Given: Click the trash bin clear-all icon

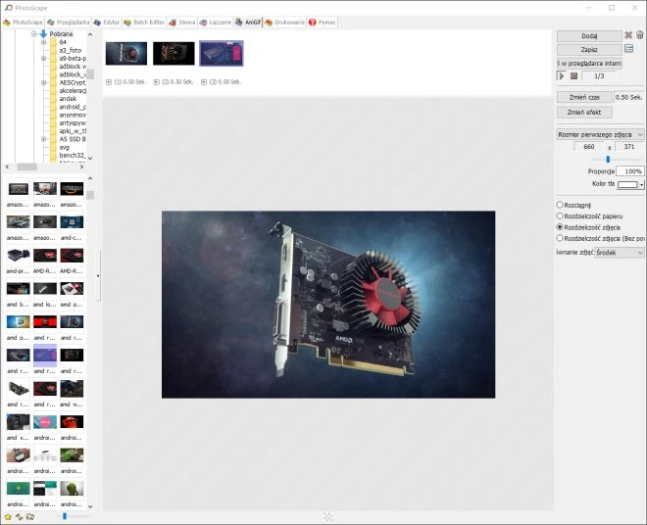Looking at the screenshot, I should point(640,35).
